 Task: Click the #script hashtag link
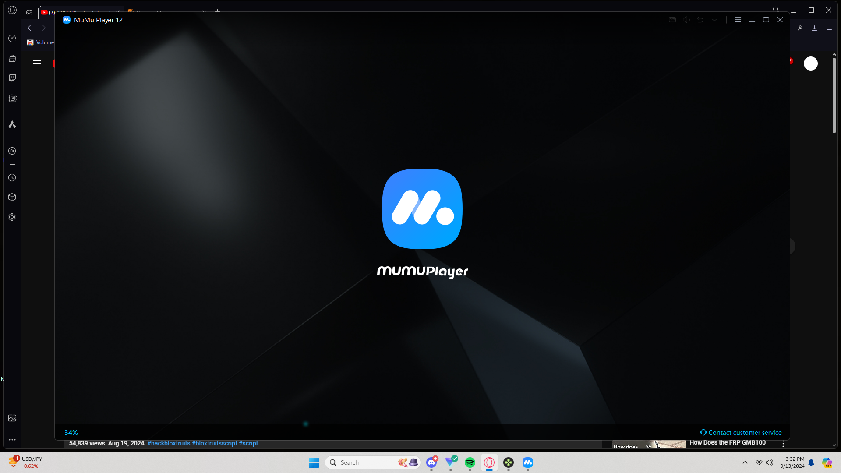point(248,443)
